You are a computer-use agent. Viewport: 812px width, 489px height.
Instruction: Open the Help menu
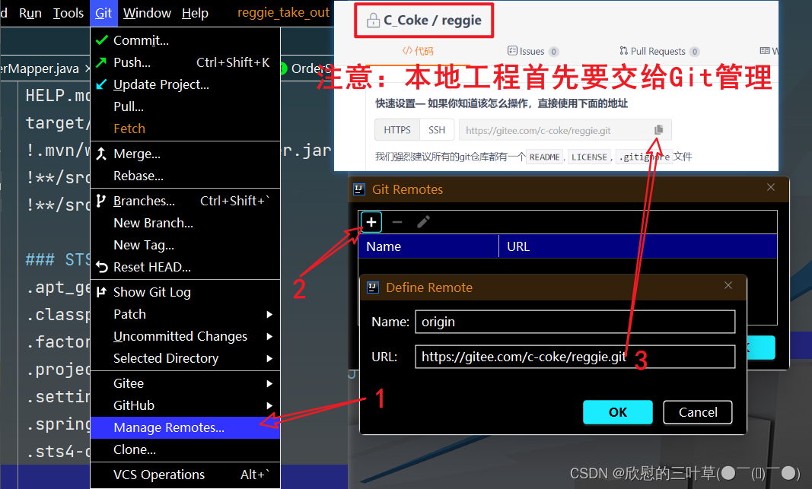pos(195,13)
